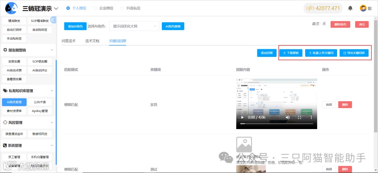Open SOP朋友圈 menu item
378x173 pixels.
(x=40, y=61)
